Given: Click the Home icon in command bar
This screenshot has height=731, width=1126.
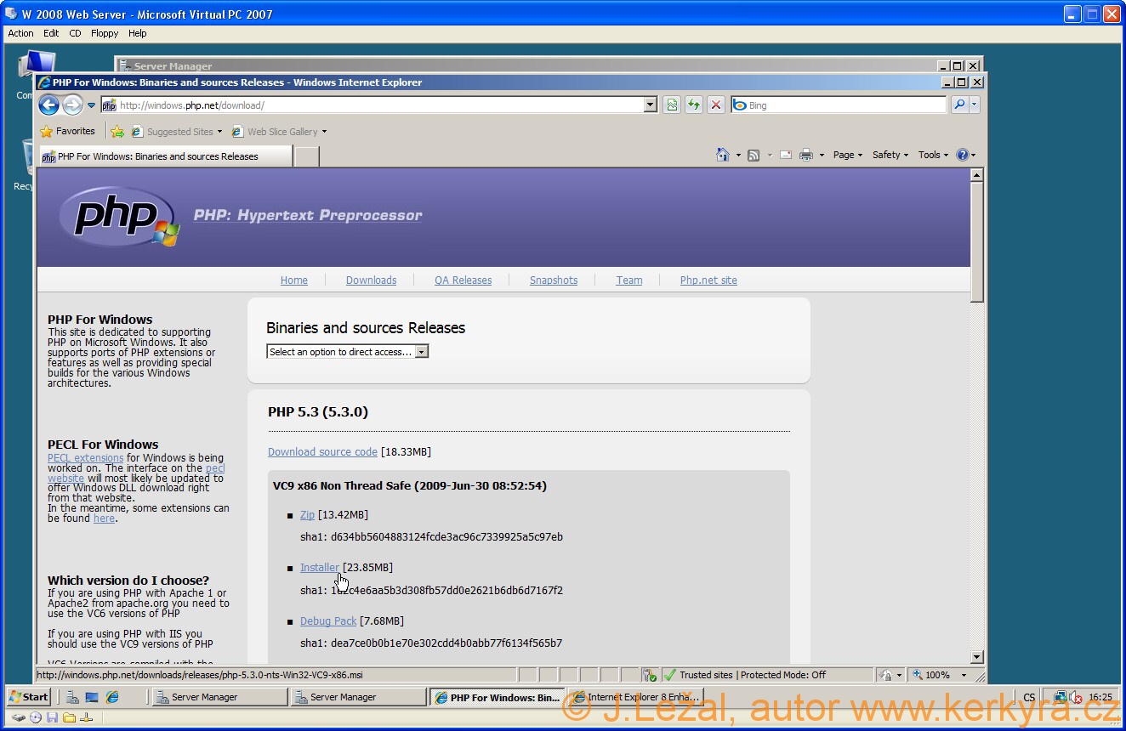Looking at the screenshot, I should click(722, 155).
